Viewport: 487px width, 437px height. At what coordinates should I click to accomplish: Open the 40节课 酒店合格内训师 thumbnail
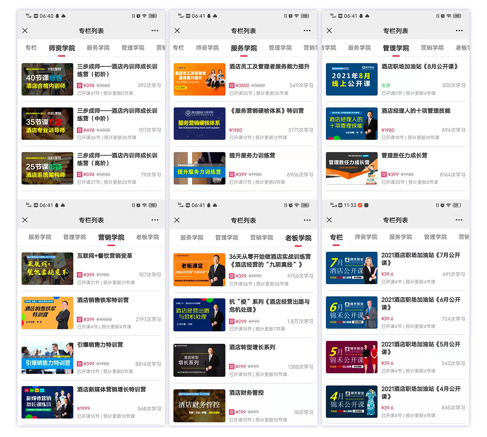tap(47, 79)
